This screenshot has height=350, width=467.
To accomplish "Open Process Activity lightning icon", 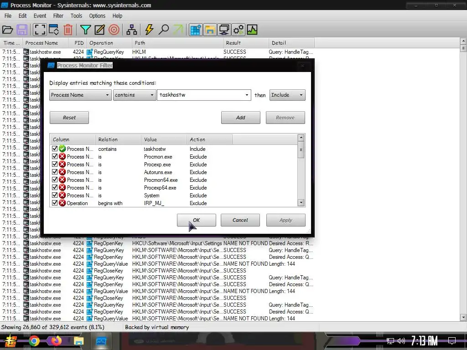I will click(x=149, y=30).
